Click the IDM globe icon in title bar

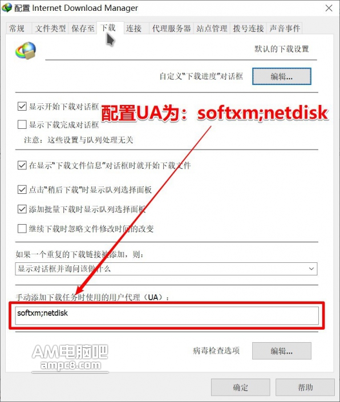[x=7, y=7]
